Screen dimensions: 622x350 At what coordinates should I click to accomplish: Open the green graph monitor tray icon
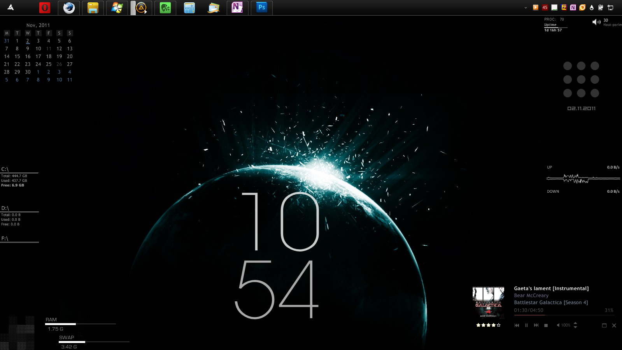[x=554, y=7]
